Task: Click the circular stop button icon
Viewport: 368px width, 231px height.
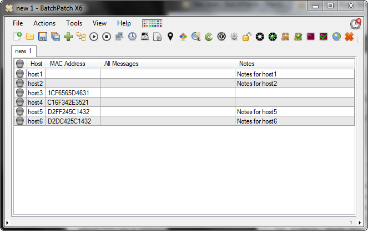Action: click(x=107, y=37)
